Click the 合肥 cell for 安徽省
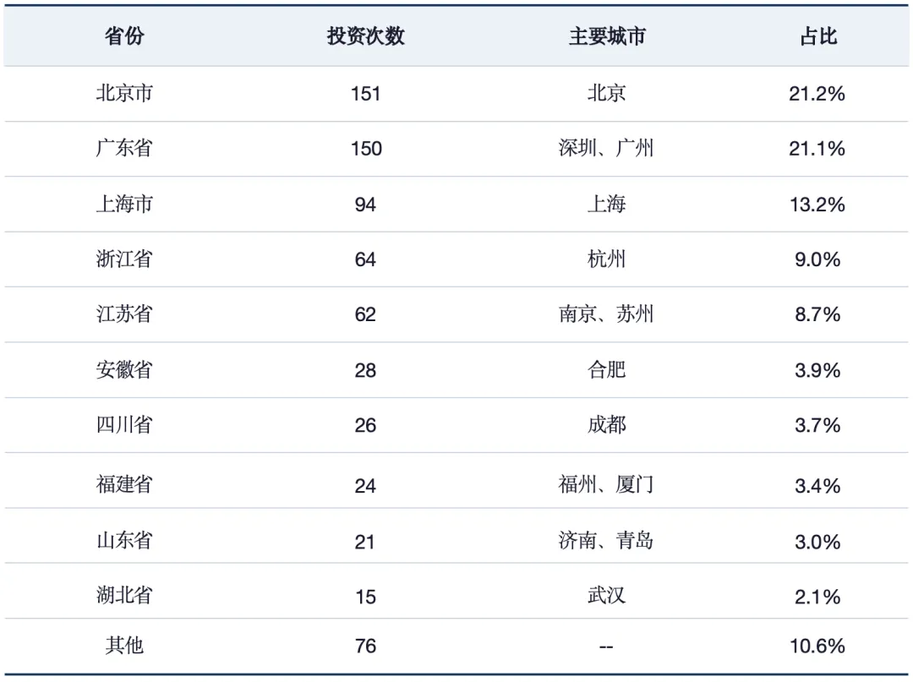The width and height of the screenshot is (913, 682). pos(606,369)
